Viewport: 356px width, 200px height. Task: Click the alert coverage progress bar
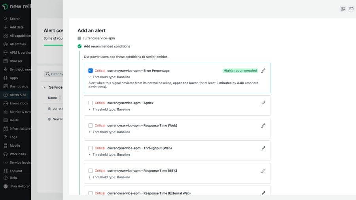53,45
